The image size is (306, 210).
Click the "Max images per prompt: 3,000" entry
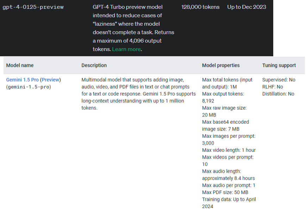point(229,139)
